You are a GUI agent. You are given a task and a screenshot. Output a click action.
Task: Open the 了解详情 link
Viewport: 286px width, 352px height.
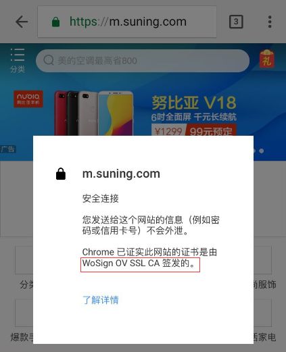[101, 300]
